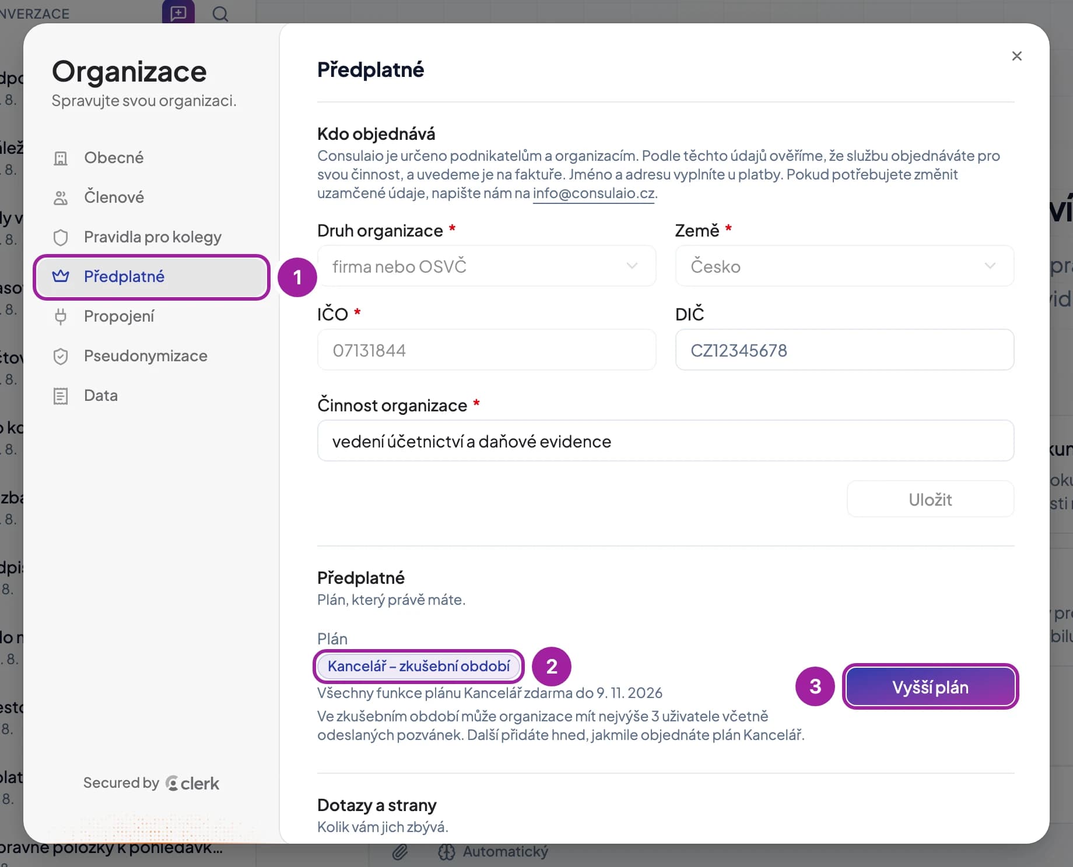
Task: Click the IČO input field
Action: (487, 350)
